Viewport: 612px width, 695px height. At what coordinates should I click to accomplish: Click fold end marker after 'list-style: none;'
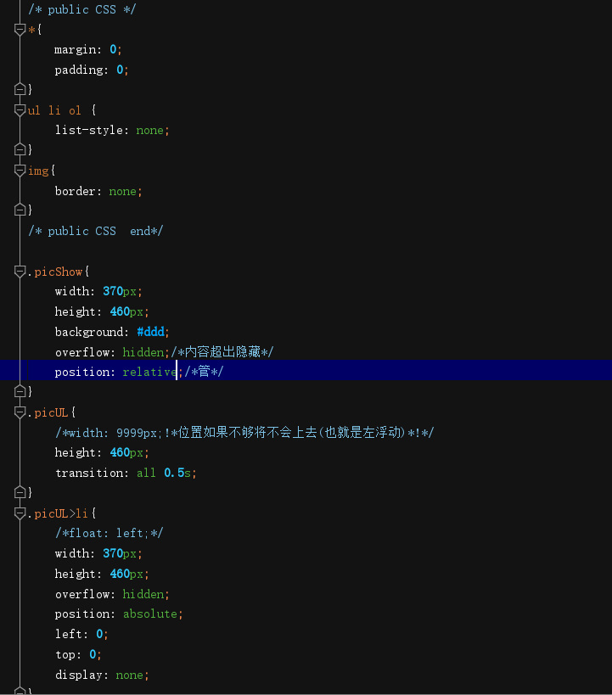point(20,149)
